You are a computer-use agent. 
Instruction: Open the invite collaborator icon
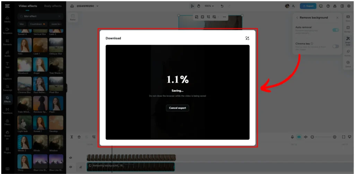293,6
